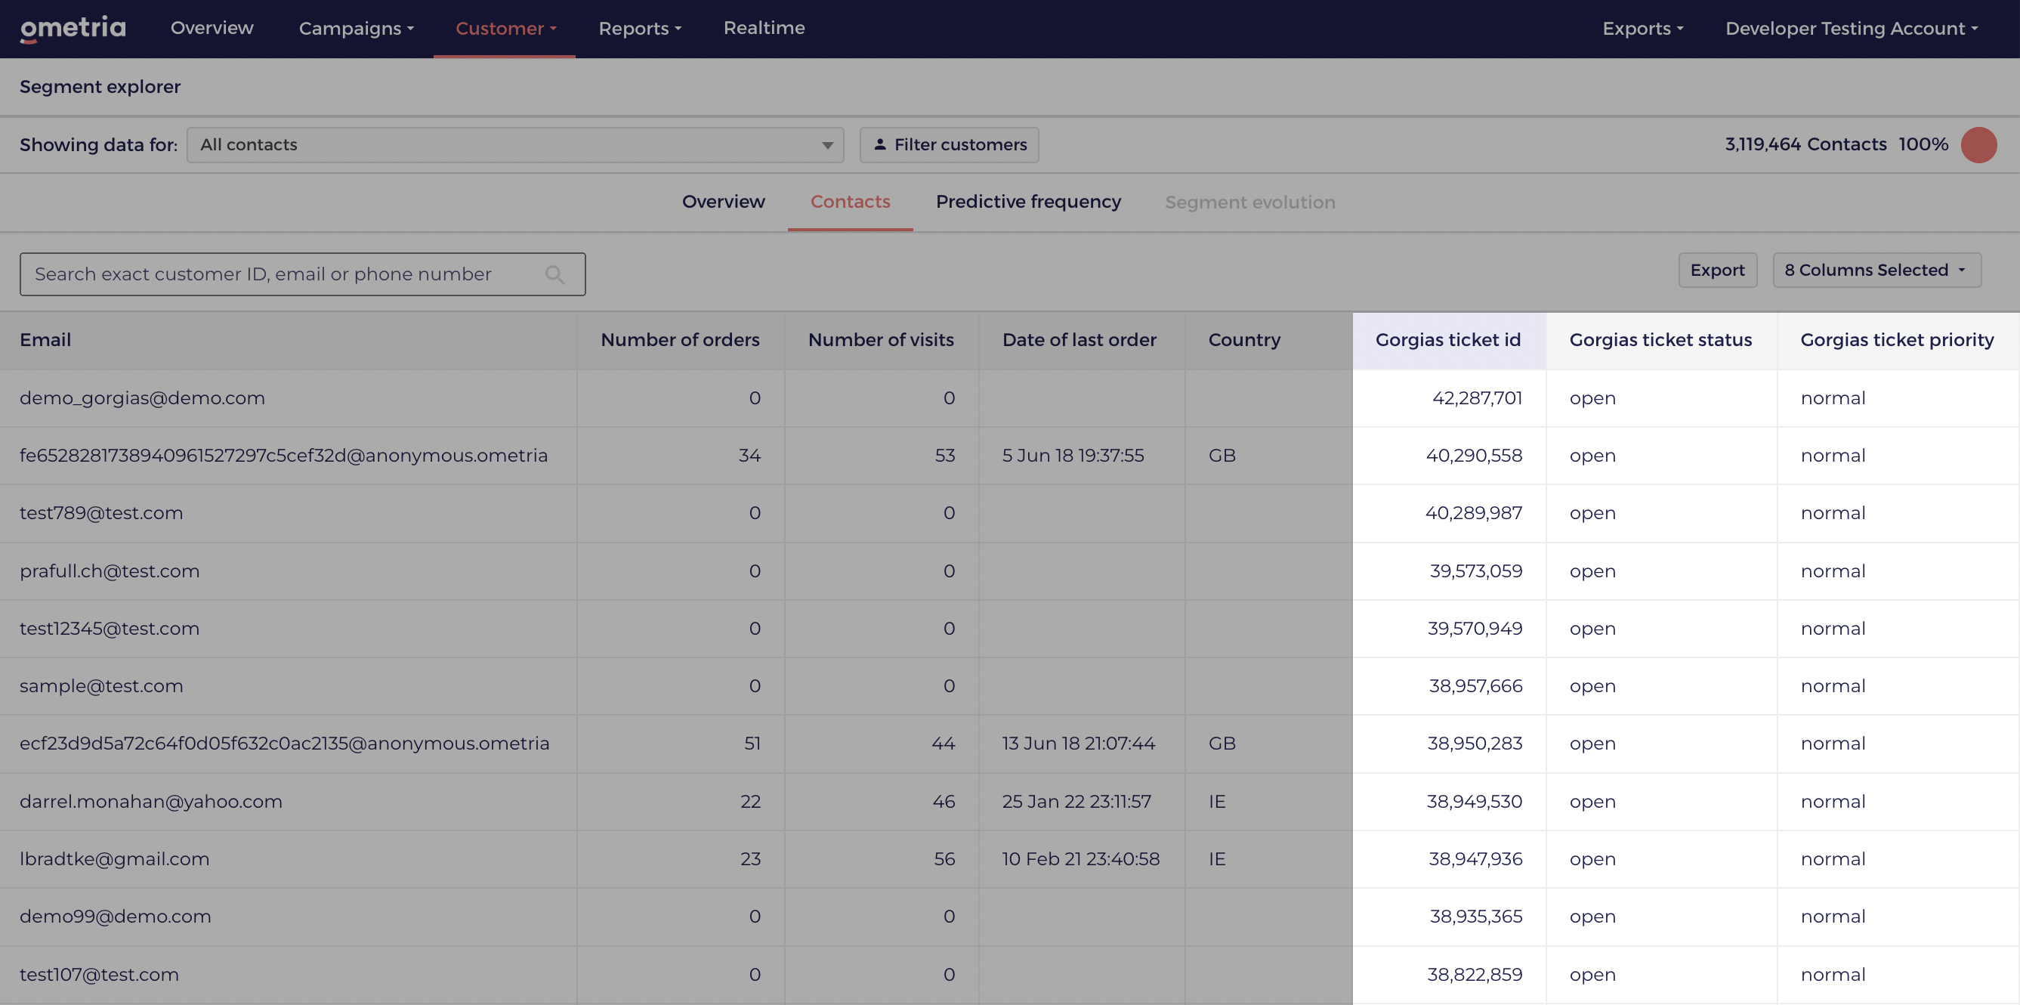Open contact lbradtke@gmail.com

point(115,858)
